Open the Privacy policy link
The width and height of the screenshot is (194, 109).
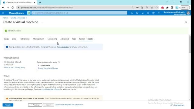20,67
